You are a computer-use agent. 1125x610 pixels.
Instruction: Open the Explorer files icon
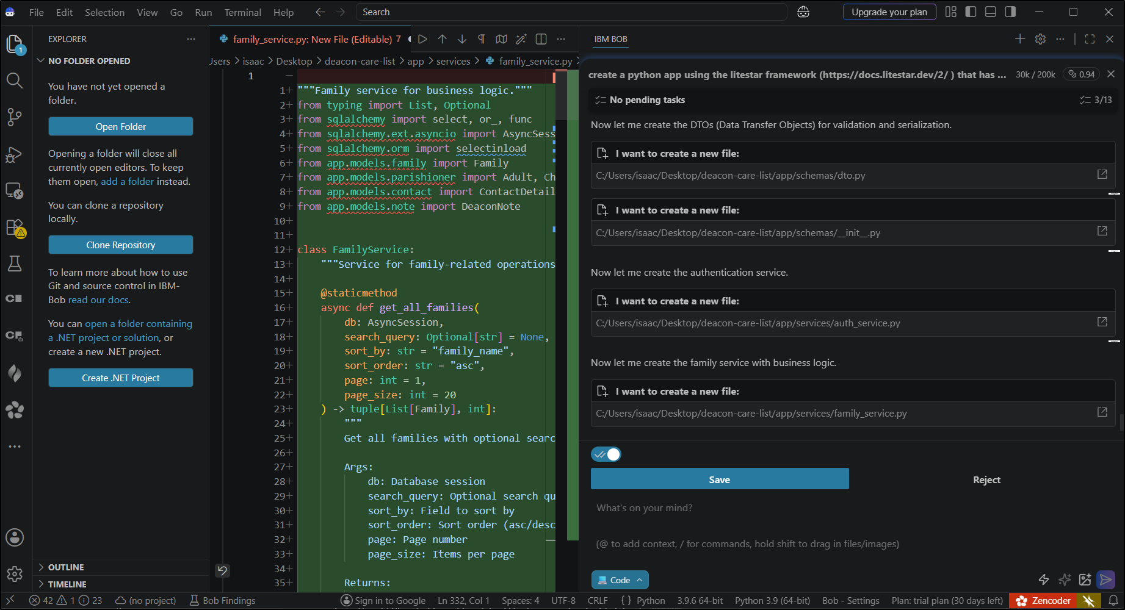tap(15, 44)
